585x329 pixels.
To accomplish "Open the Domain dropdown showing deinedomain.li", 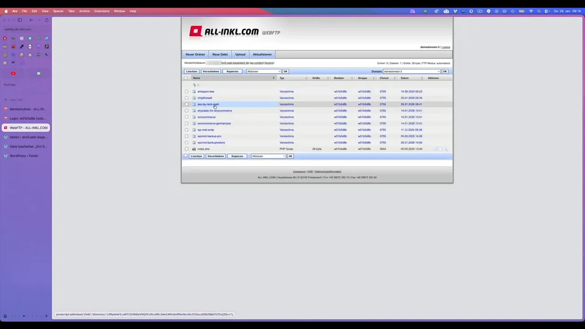I will point(411,71).
